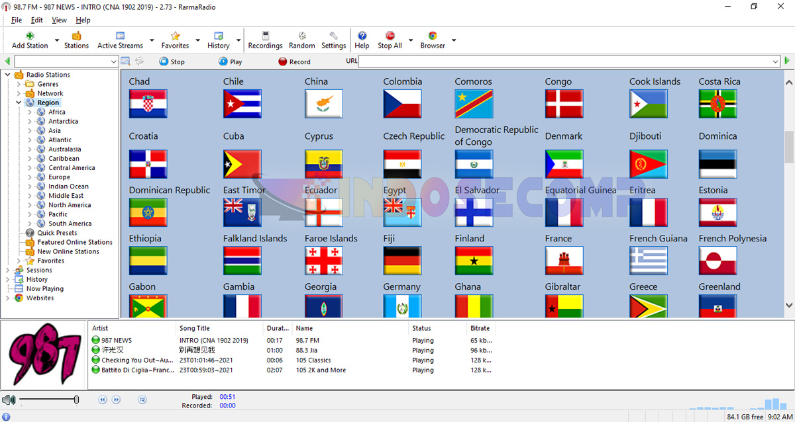The height and width of the screenshot is (422, 795).
Task: Open the View menu
Action: coord(59,20)
